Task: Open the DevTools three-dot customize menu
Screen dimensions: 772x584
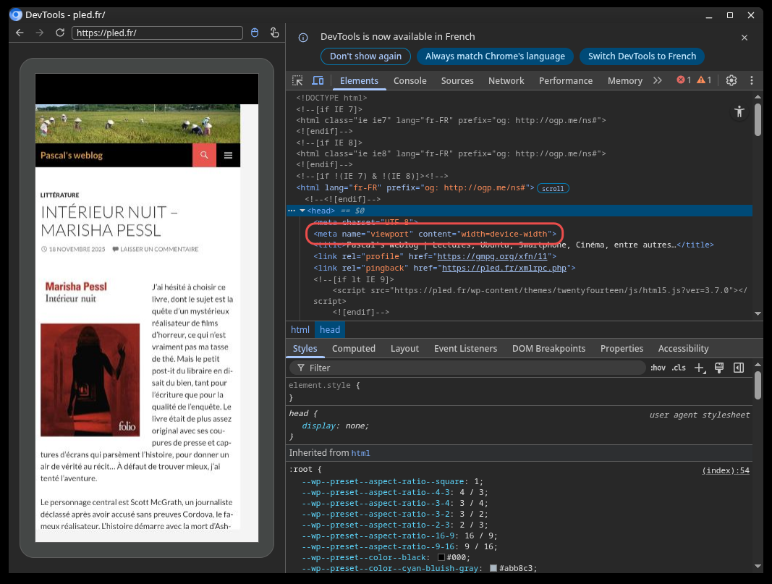Action: tap(752, 80)
